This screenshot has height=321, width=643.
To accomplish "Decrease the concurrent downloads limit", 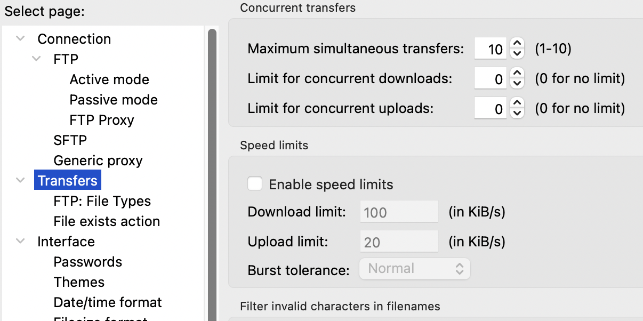I will (x=516, y=83).
